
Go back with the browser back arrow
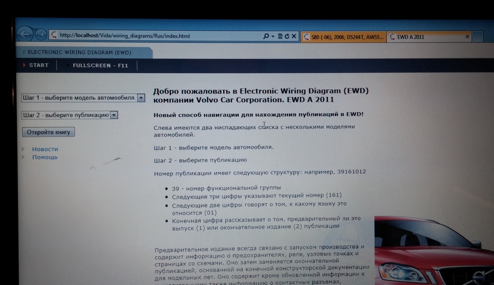coord(25,34)
